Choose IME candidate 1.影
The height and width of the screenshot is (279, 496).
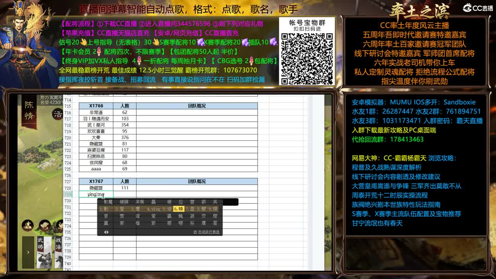pyautogui.click(x=104, y=209)
